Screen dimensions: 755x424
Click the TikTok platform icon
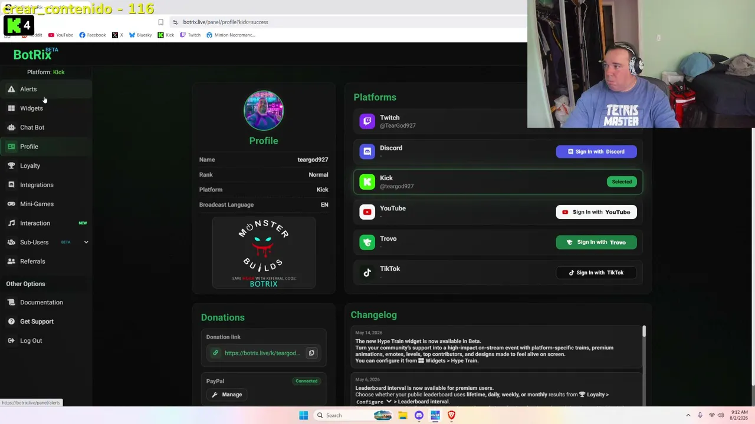coord(367,273)
